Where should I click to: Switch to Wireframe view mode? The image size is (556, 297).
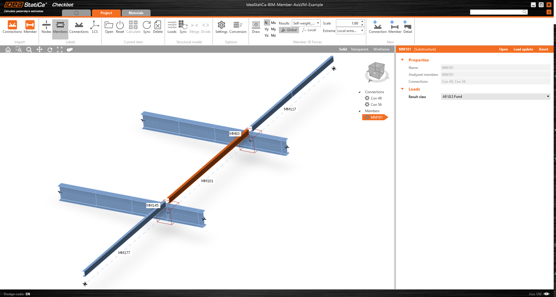381,49
